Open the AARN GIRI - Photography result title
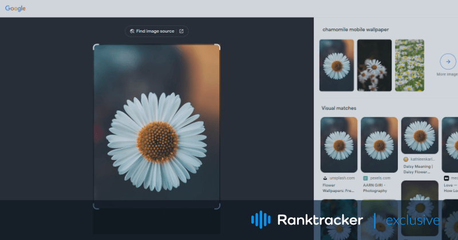The image size is (458, 240). (375, 188)
